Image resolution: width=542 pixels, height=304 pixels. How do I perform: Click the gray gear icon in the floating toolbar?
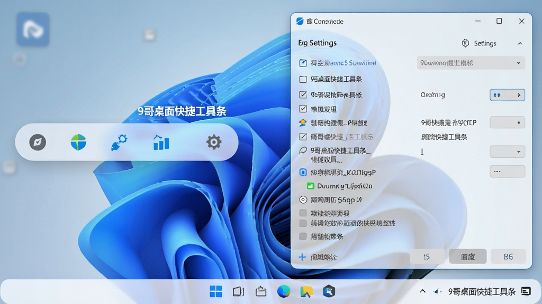[x=214, y=142]
